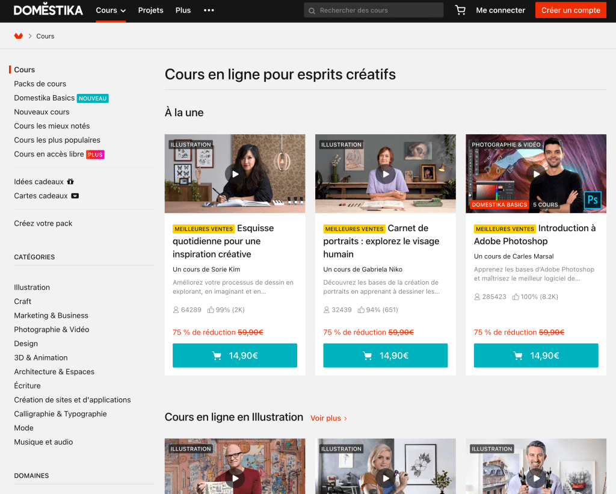Click the card icon beside Cartes cadeaux
This screenshot has width=616, height=494.
tap(75, 196)
